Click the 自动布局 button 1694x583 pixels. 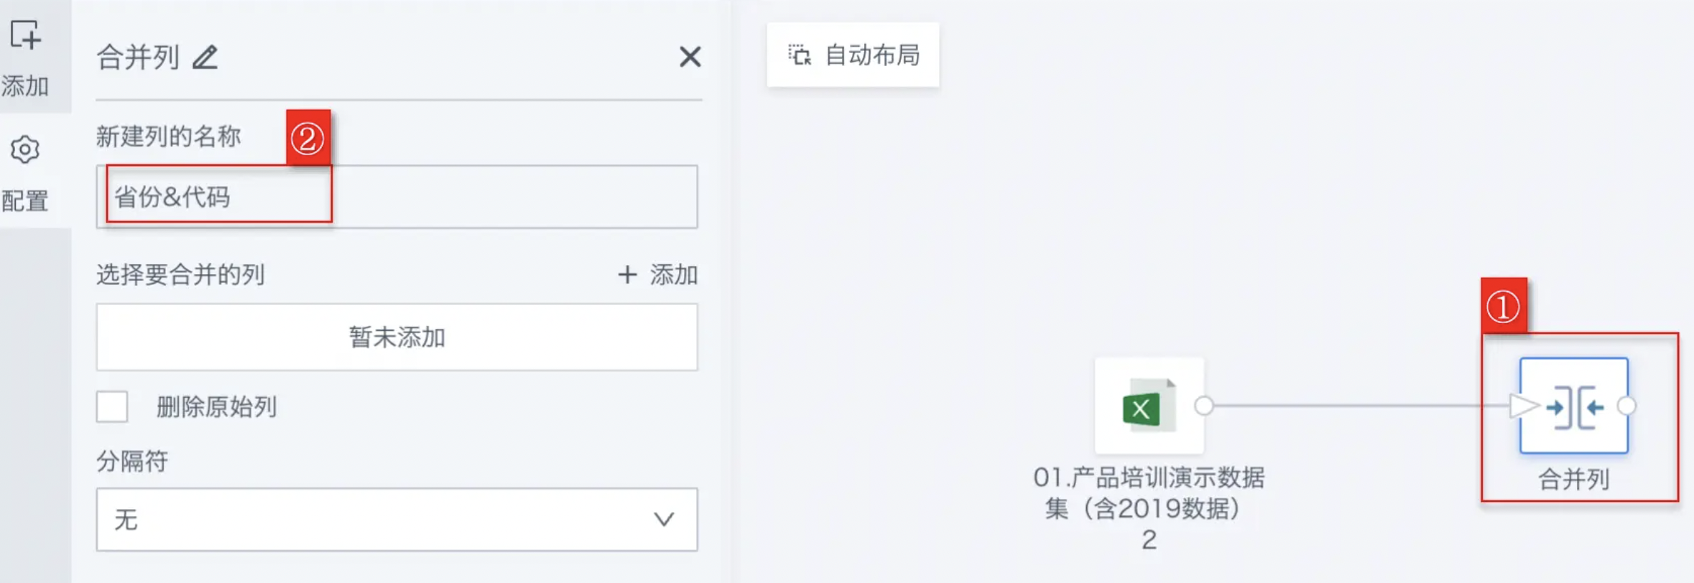(x=853, y=55)
